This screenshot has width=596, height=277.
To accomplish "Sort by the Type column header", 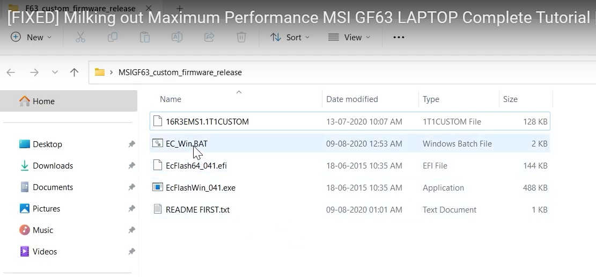I will click(x=431, y=99).
